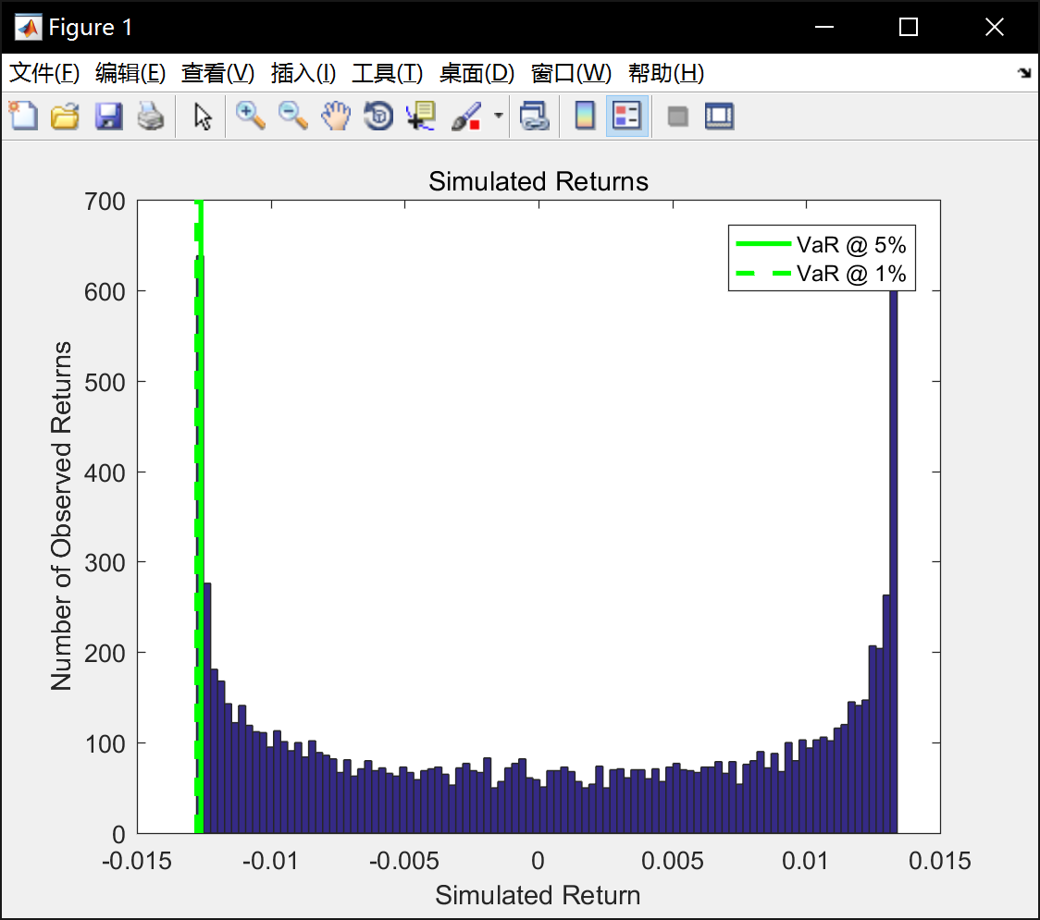Viewport: 1040px width, 920px height.
Task: Print the figure with the printer icon
Action: coord(151,116)
